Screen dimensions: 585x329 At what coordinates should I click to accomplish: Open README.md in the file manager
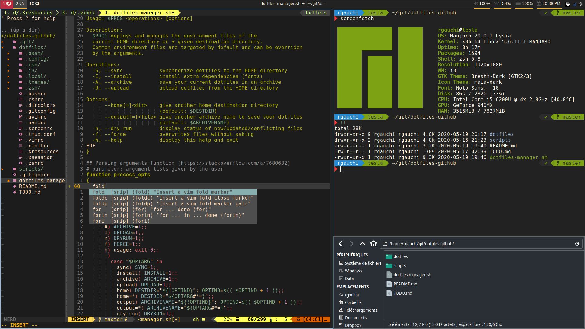tap(405, 284)
